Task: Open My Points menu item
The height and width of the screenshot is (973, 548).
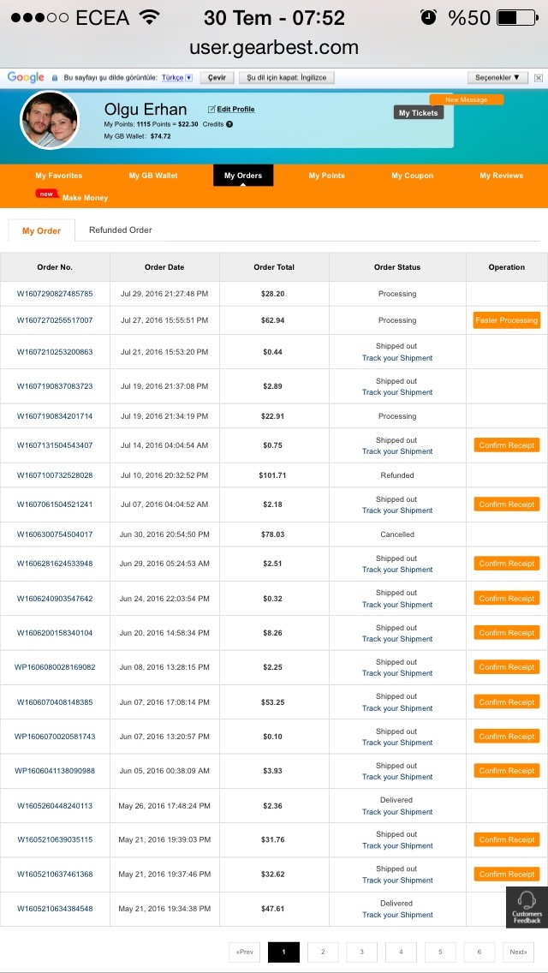Action: click(x=326, y=176)
